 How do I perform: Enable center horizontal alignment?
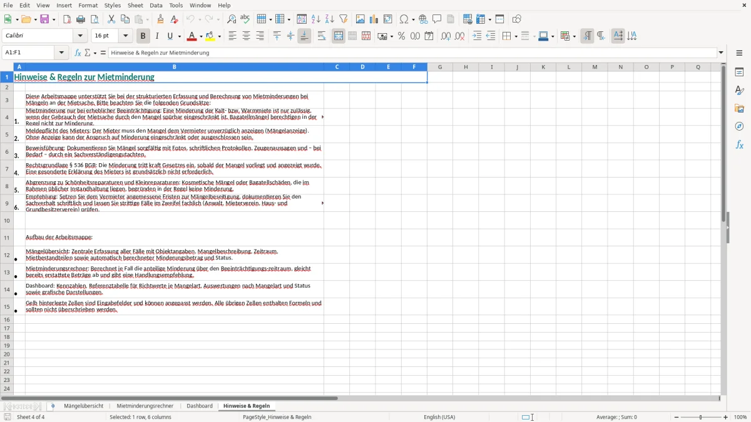coord(246,36)
